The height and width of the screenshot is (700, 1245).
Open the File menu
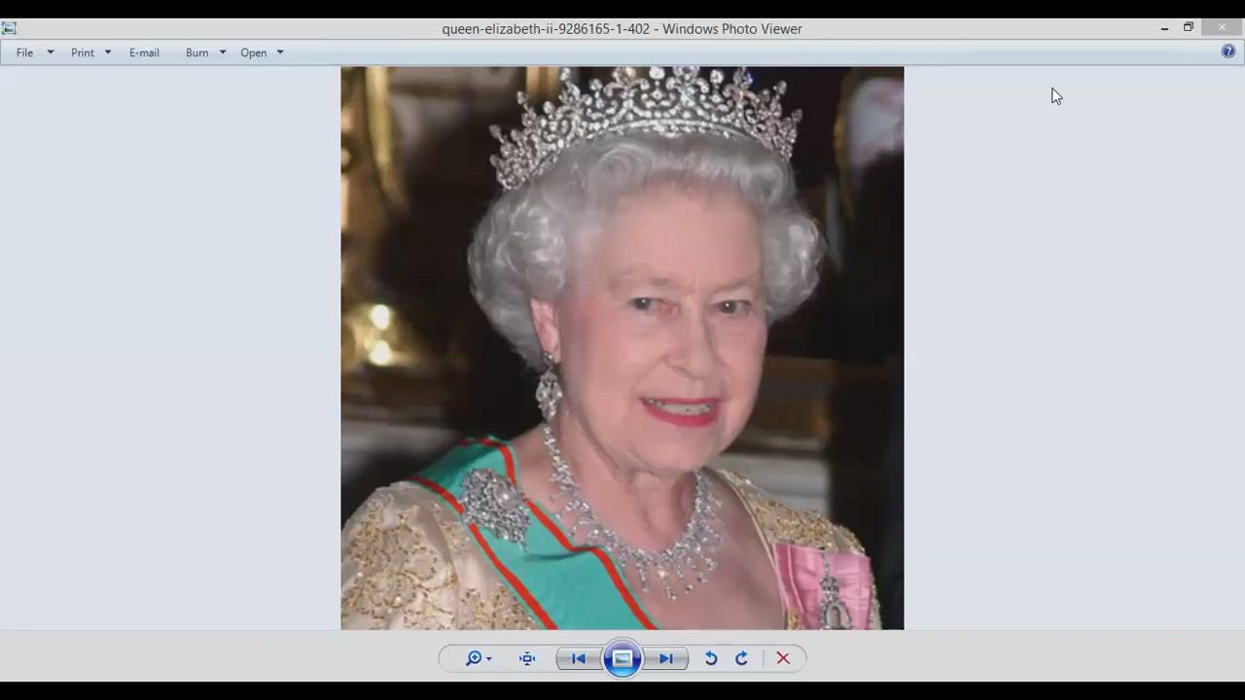pos(24,52)
